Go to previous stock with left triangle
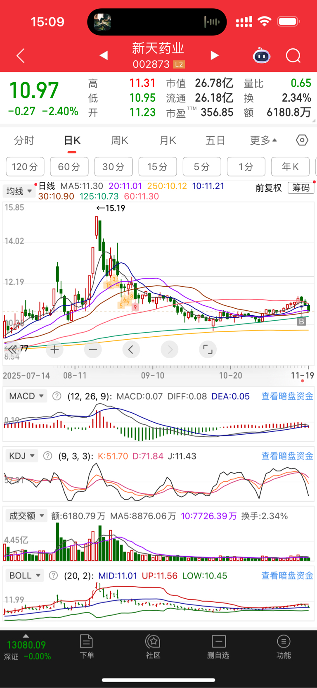The image size is (317, 688). tap(104, 55)
